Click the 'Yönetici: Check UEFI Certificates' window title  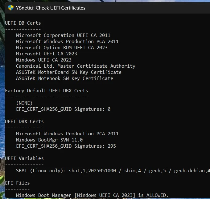(51, 8)
